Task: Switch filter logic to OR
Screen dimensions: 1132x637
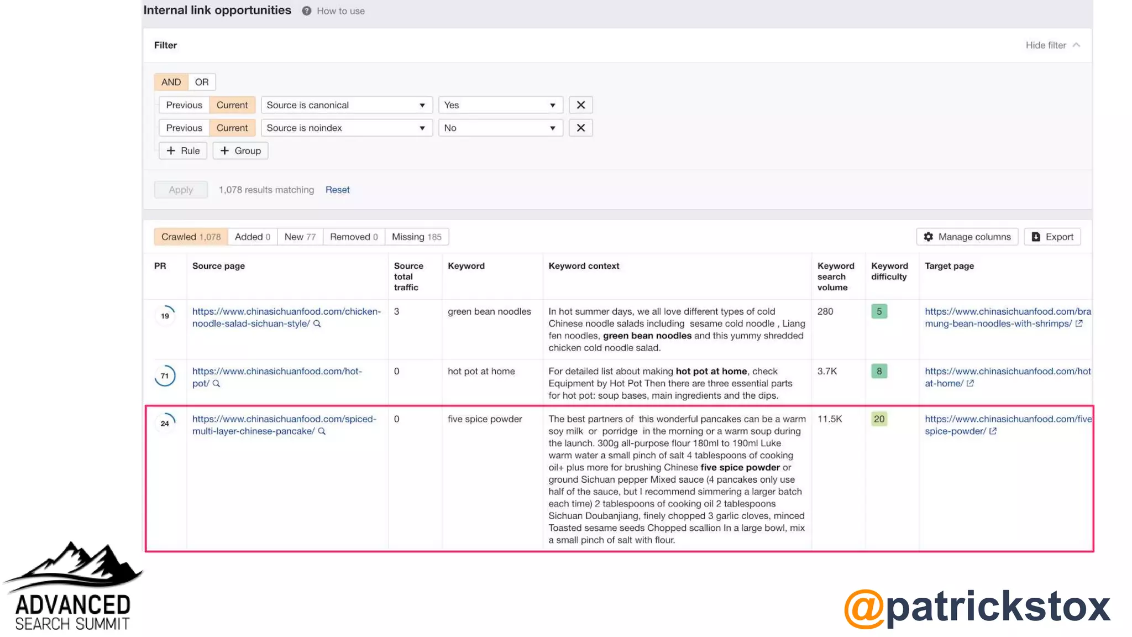Action: 202,82
